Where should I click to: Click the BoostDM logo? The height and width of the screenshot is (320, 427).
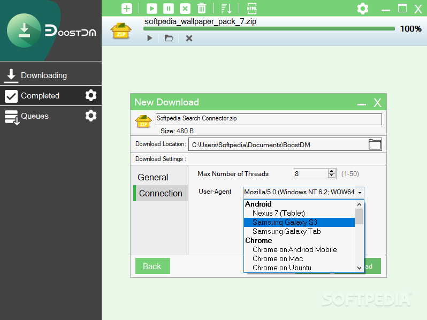(52, 31)
